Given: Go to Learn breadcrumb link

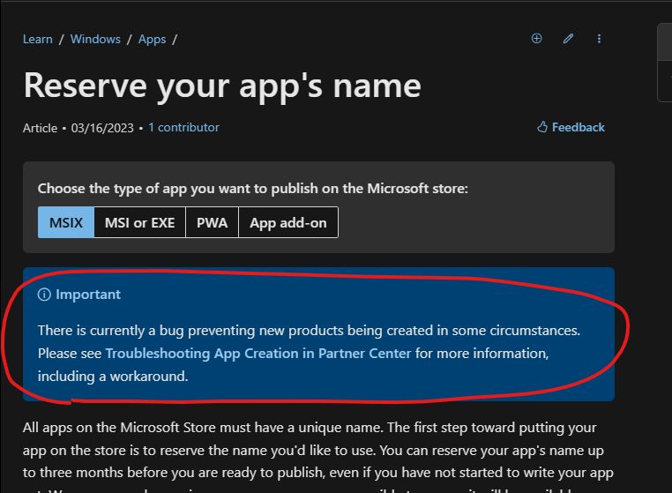Looking at the screenshot, I should [x=38, y=39].
